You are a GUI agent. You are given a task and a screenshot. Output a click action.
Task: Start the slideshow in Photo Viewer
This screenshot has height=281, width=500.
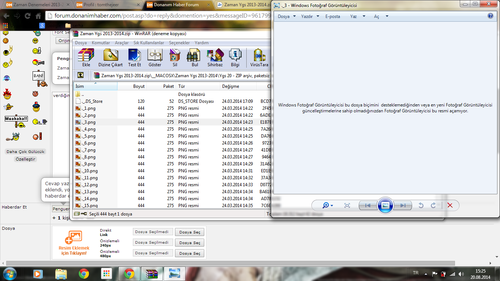pos(385,205)
